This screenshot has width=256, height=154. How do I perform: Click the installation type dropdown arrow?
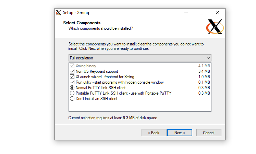click(x=208, y=58)
